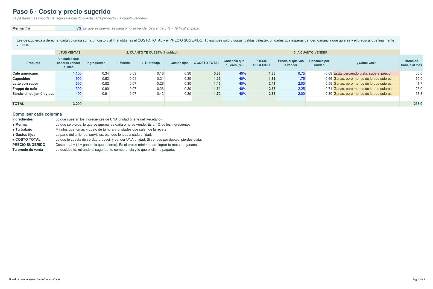Select Café americano total cost 0,83
The width and height of the screenshot is (433, 289).
tap(207, 73)
